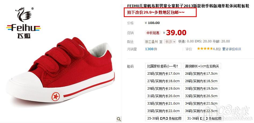The height and width of the screenshot is (123, 254).
Task: Select size 30码/实测内长19.5cm
Action: click(201, 89)
